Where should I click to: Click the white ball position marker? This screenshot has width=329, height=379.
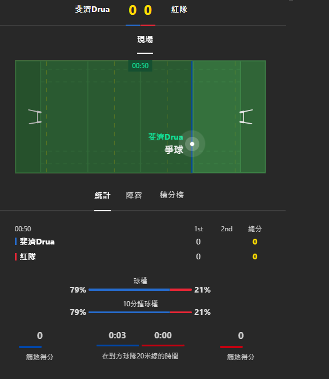point(192,144)
